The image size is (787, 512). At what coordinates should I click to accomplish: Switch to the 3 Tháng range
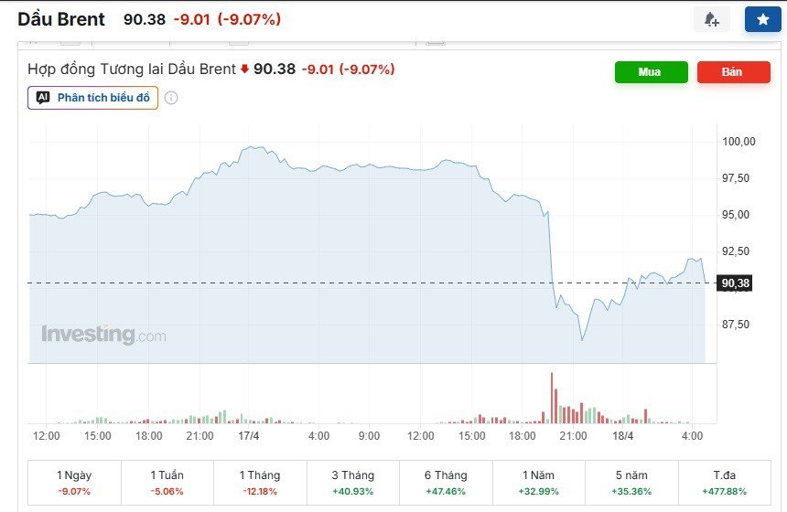(353, 483)
